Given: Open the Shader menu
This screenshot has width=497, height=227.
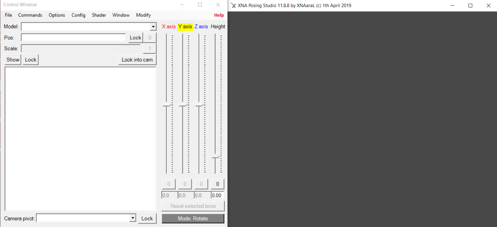Looking at the screenshot, I should (x=99, y=15).
